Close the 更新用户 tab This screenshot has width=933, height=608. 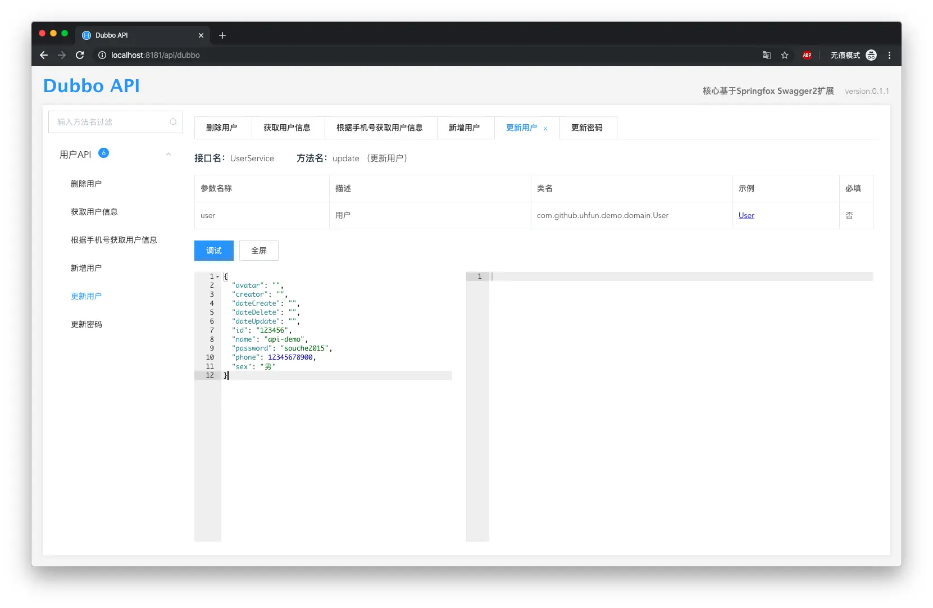coord(545,129)
